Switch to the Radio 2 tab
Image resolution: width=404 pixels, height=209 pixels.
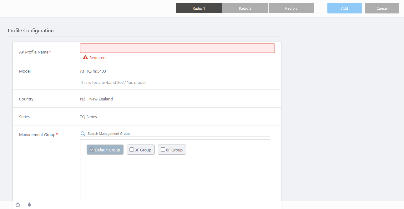point(245,8)
